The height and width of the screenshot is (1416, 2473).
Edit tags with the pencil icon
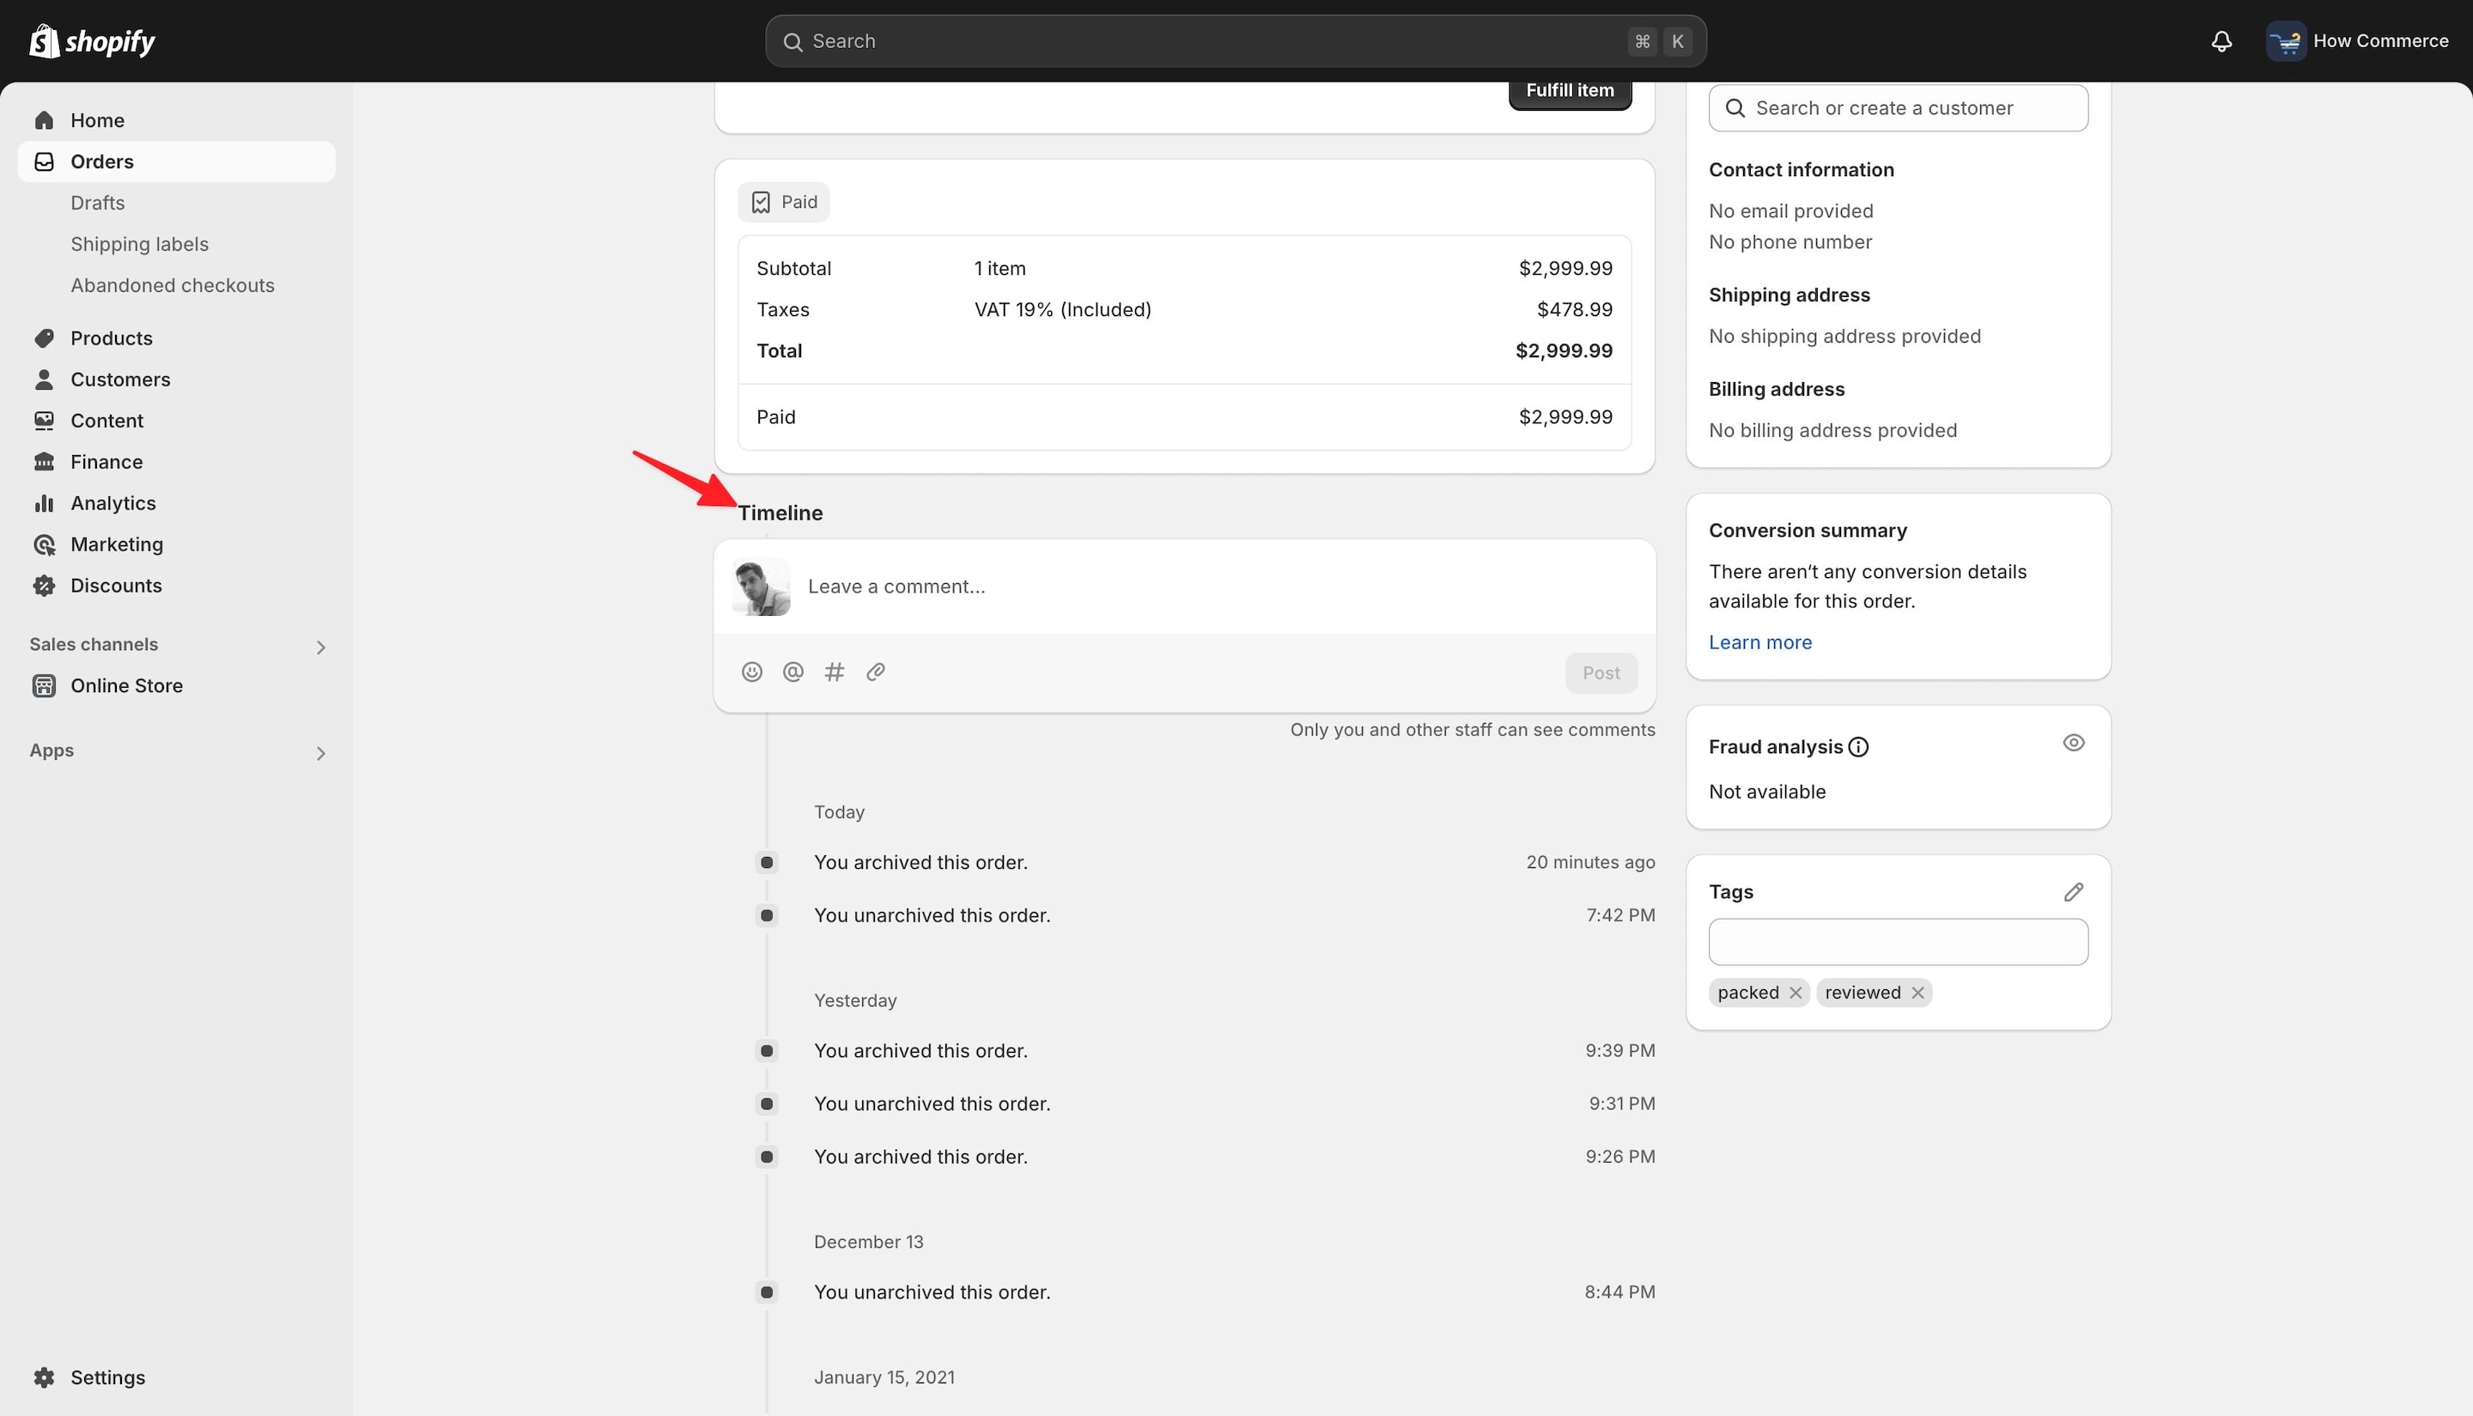pos(2074,892)
